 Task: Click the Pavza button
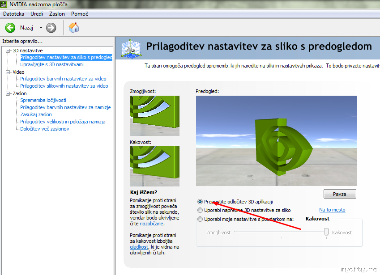tap(340, 194)
